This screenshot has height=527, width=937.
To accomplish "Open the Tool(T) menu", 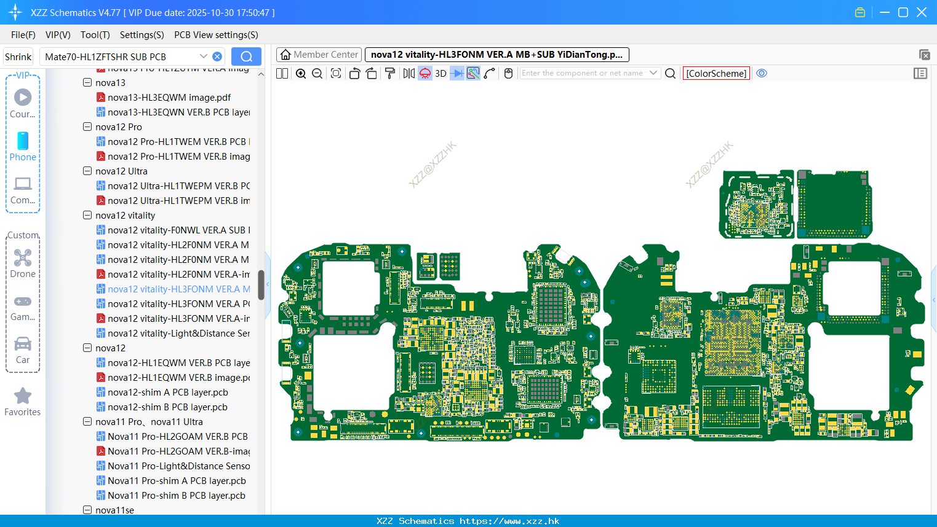I will [x=95, y=35].
